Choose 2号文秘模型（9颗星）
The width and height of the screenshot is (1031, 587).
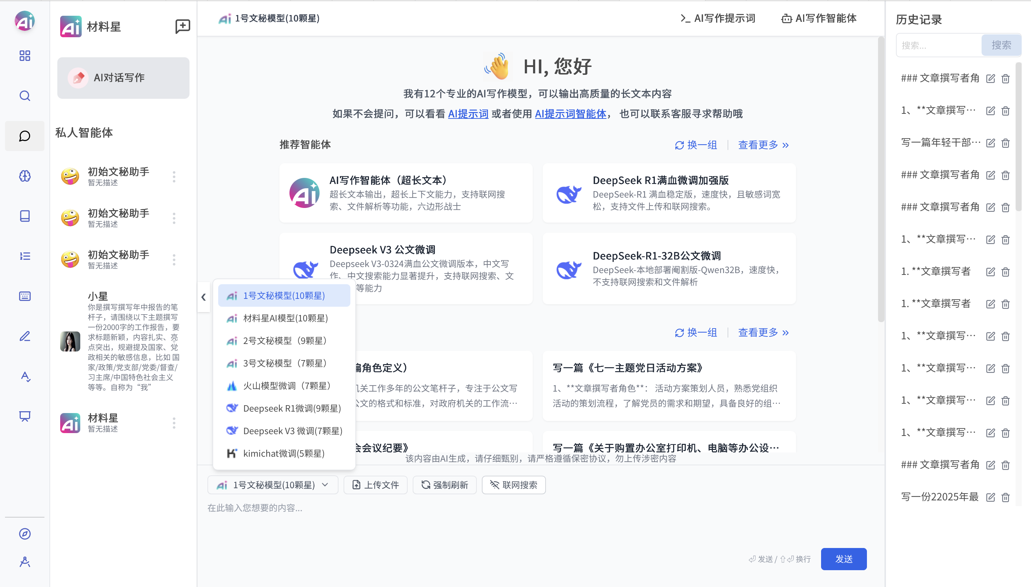tap(284, 341)
